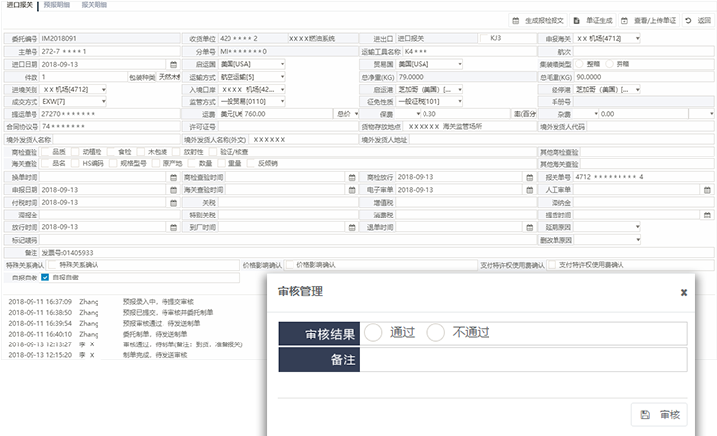Click 主单号 field 272-7
The height and width of the screenshot is (436, 717).
(x=110, y=51)
